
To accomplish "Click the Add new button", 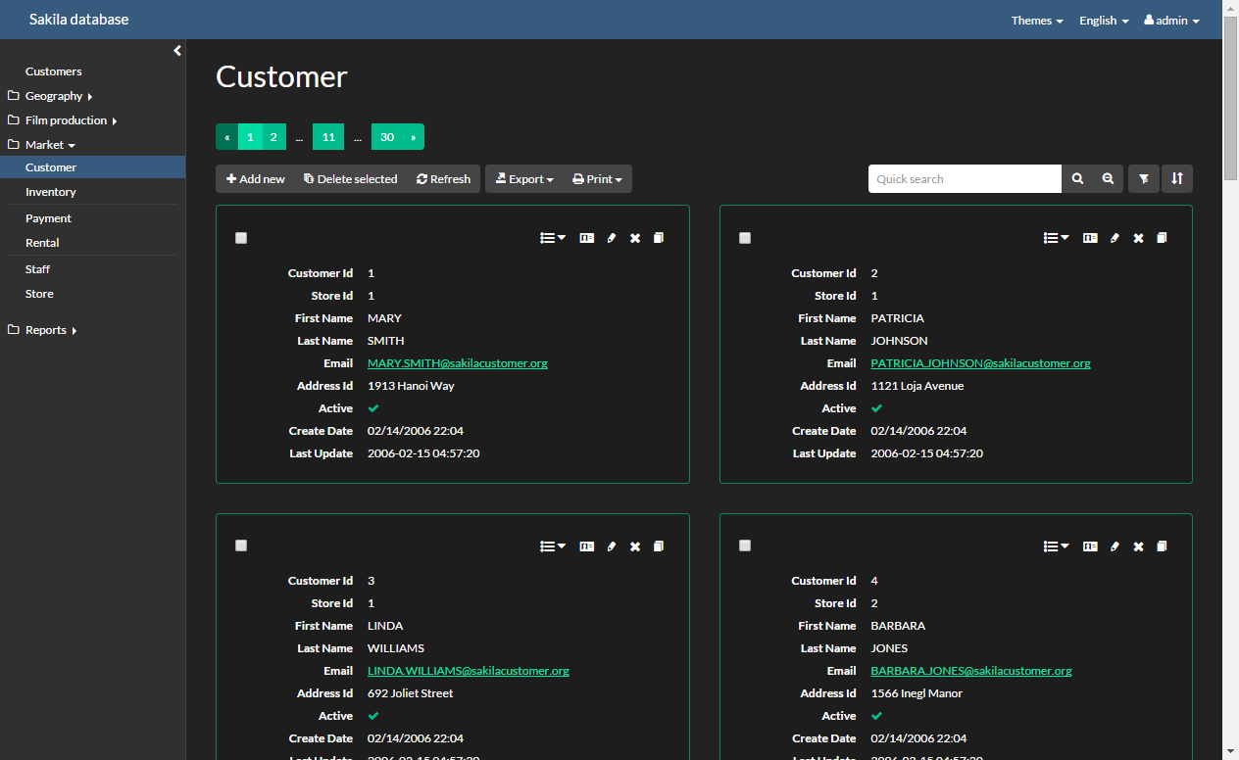I will (256, 179).
